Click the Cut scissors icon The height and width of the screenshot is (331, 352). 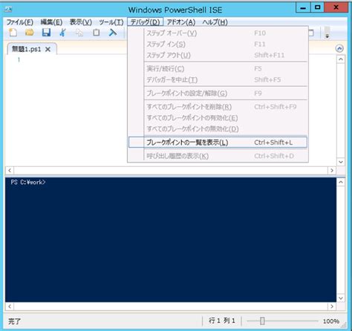pyautogui.click(x=63, y=33)
